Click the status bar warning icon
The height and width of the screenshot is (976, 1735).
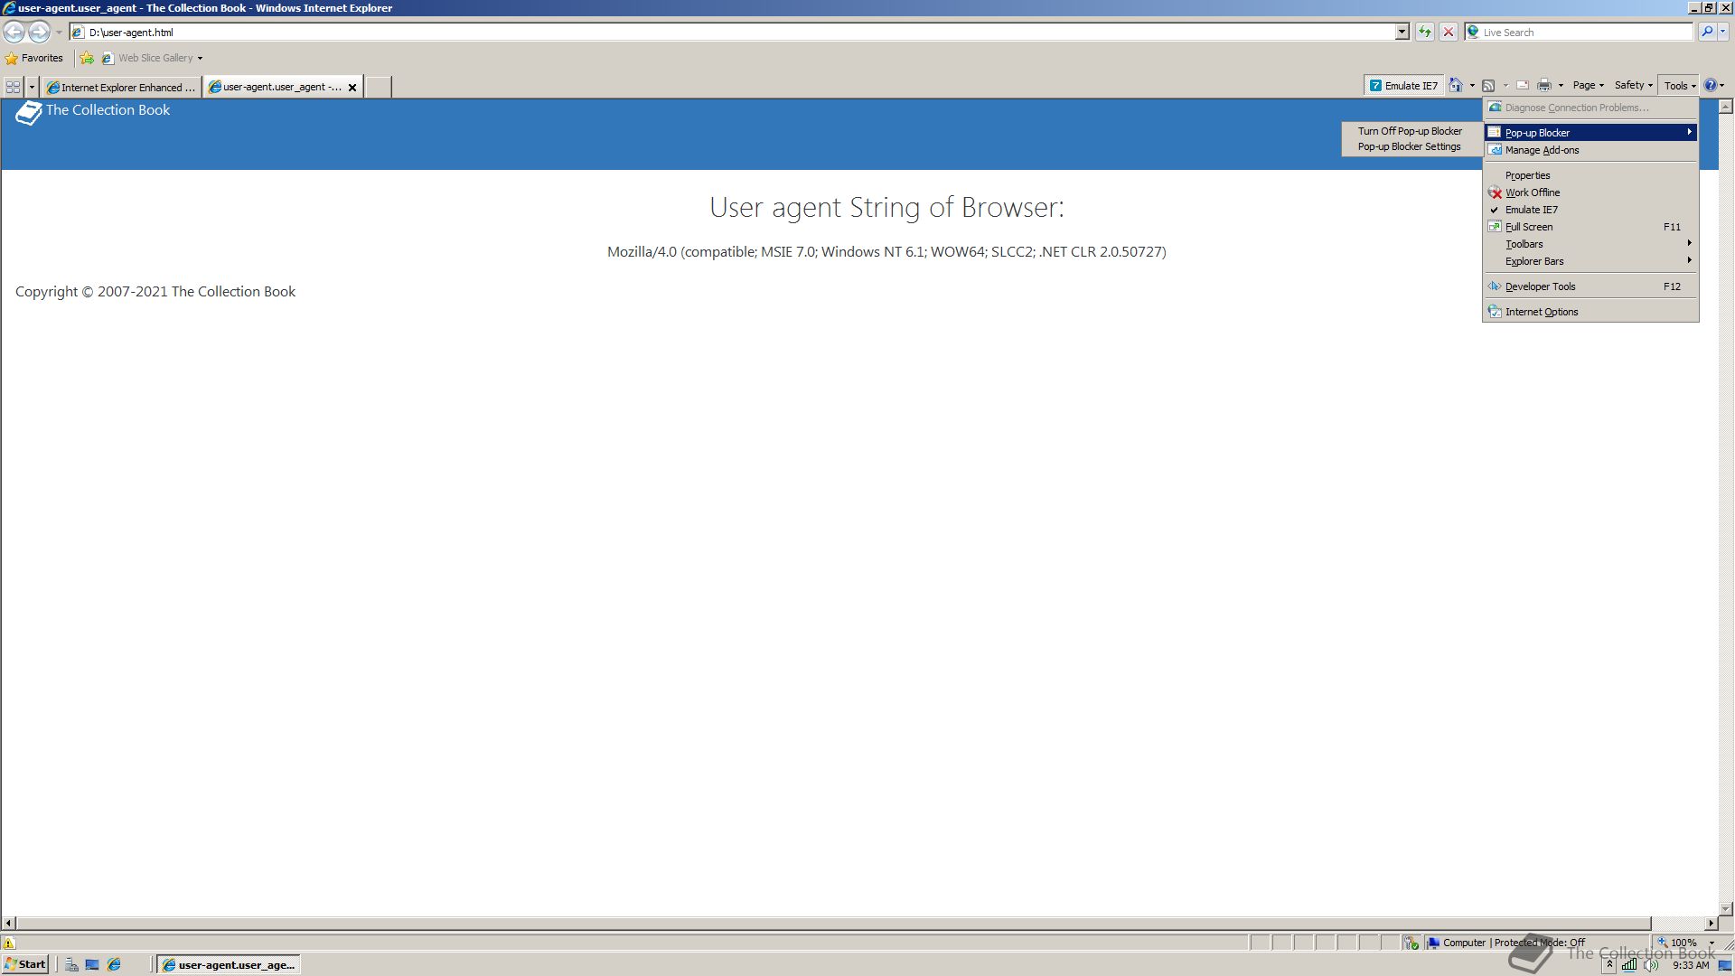[x=9, y=943]
